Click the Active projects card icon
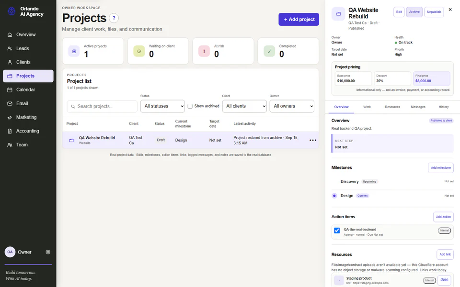The image size is (460, 287). [x=74, y=51]
